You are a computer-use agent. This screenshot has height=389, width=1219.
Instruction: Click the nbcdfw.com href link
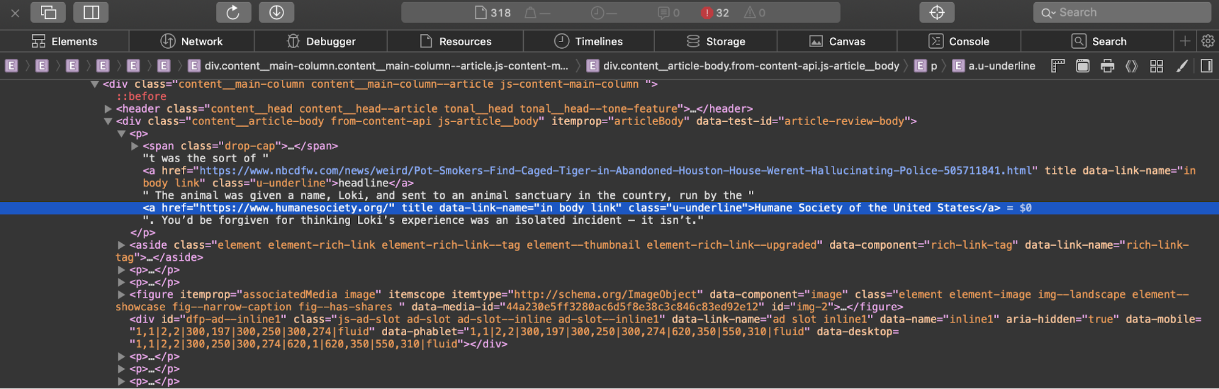(x=616, y=171)
